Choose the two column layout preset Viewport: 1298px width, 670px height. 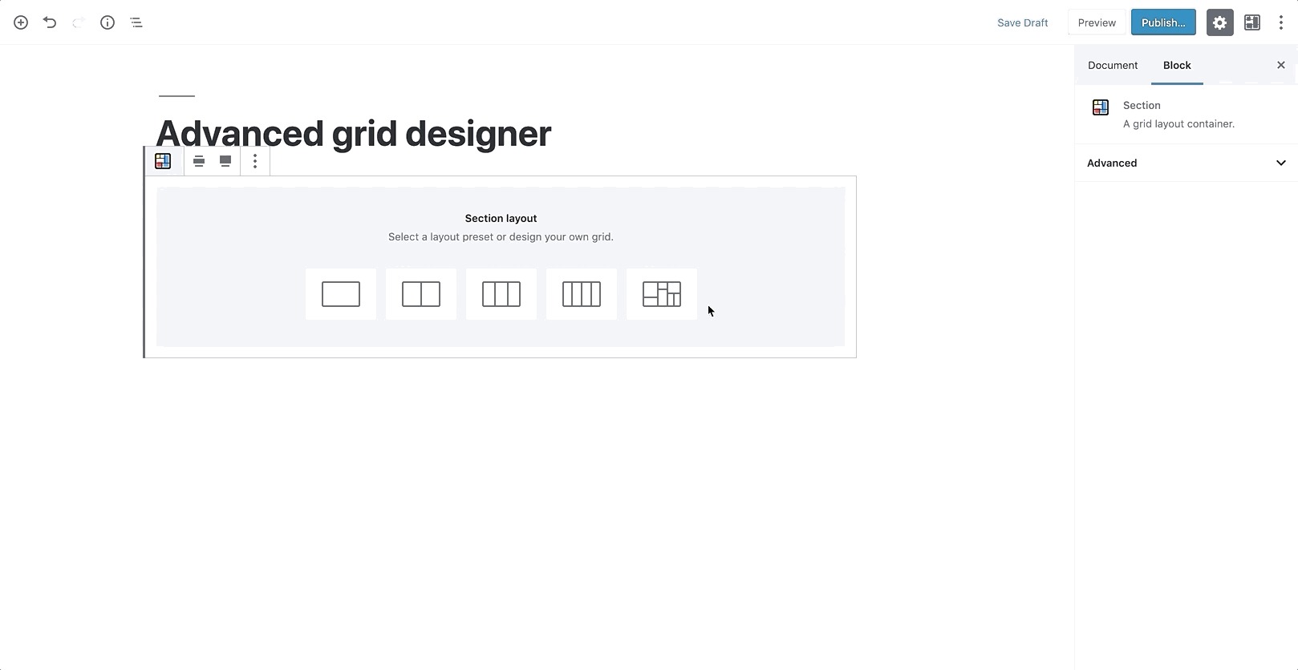[x=421, y=294]
